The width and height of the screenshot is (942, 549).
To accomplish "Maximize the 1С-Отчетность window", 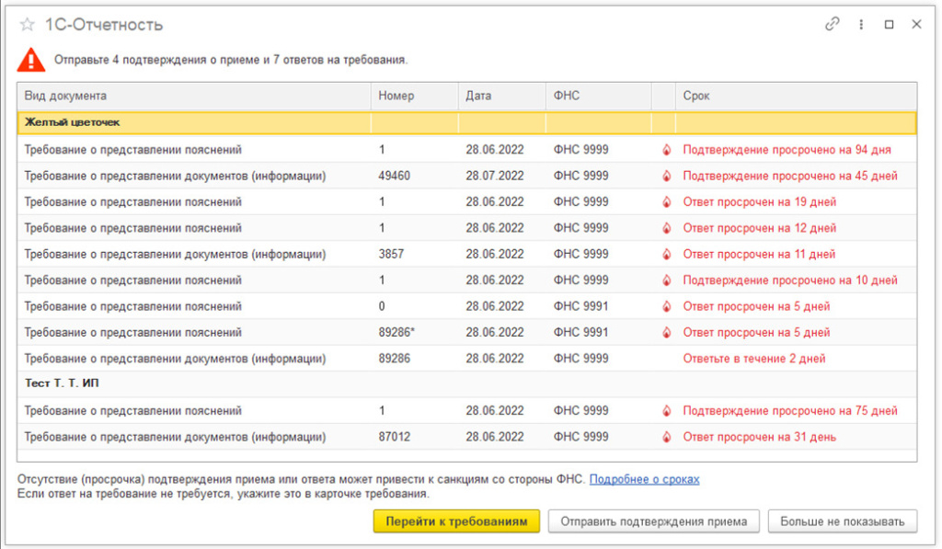I will pos(890,24).
